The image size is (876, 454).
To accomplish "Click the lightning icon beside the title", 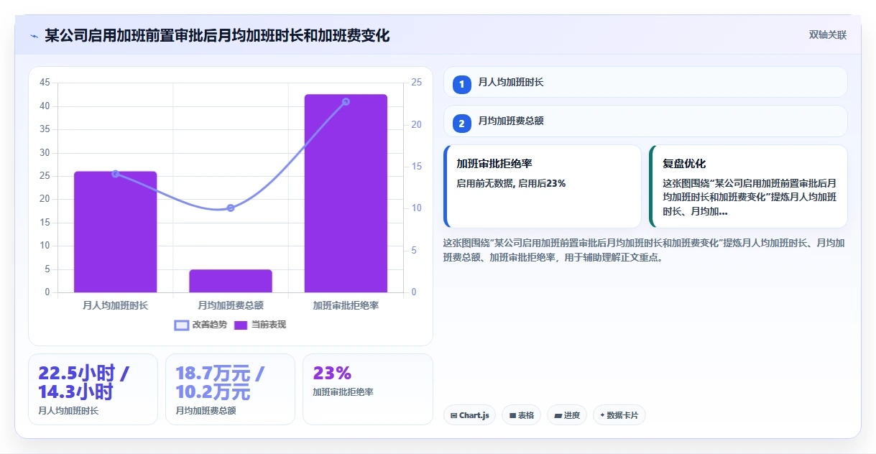I will [x=34, y=36].
